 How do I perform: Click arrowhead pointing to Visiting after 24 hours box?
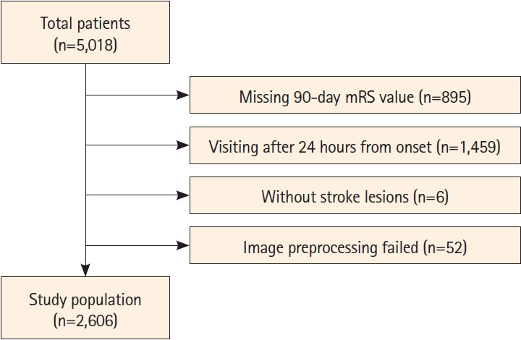click(181, 145)
